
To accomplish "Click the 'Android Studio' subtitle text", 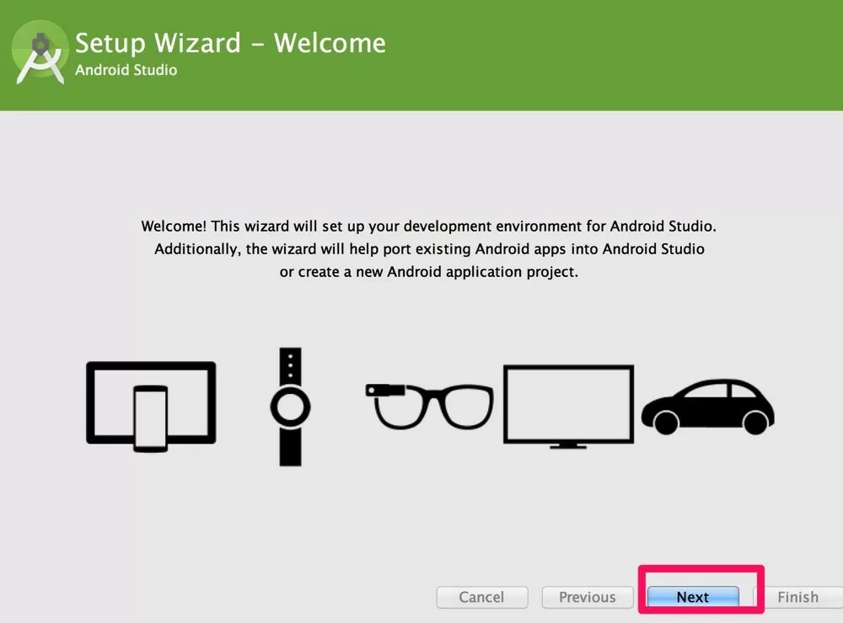I will click(x=126, y=70).
